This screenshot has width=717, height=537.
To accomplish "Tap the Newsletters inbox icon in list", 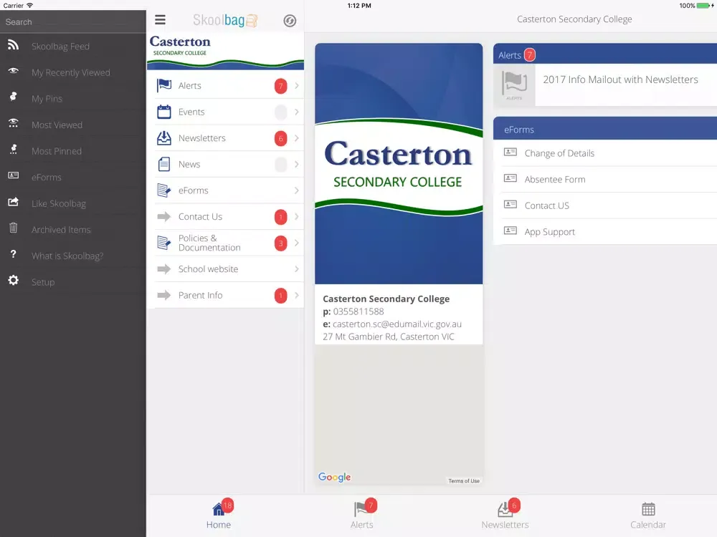I will point(164,138).
